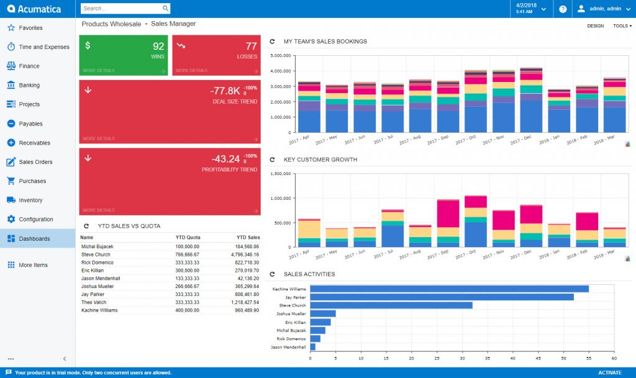Collapse the left navigation sidebar
636x378 pixels.
[x=65, y=359]
